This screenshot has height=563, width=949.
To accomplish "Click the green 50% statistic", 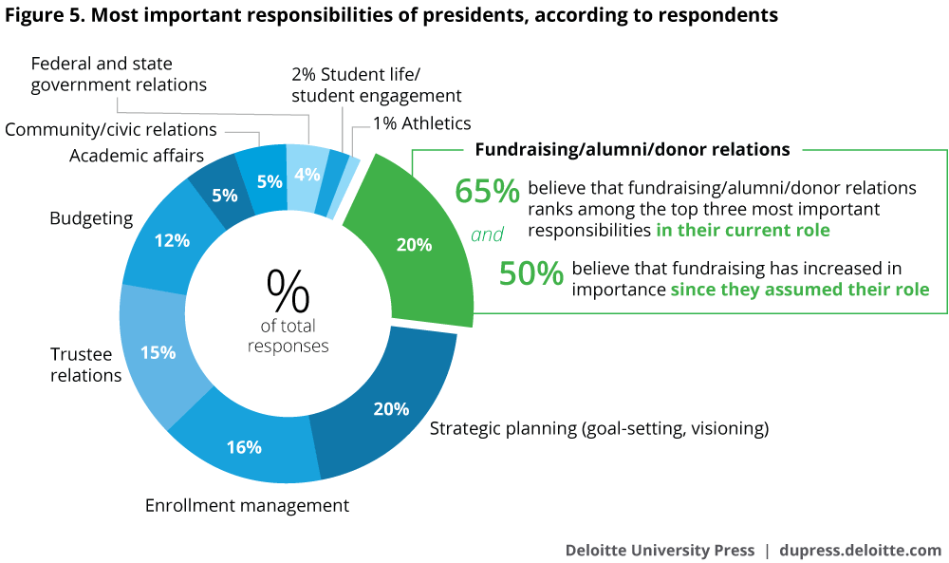I will tap(531, 274).
